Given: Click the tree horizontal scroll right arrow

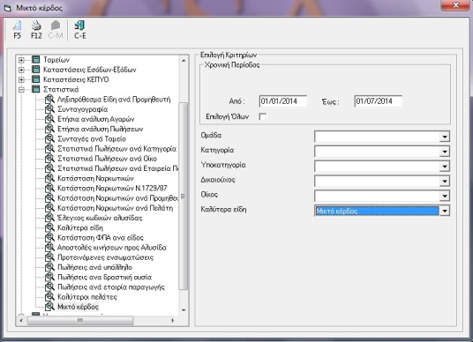Looking at the screenshot, I should [173, 320].
